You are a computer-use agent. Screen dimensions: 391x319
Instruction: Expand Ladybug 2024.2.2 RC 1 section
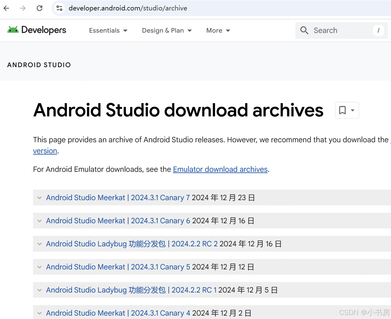(131, 290)
